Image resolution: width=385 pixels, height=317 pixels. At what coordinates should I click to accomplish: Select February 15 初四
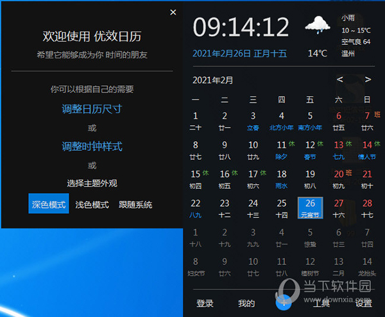point(196,180)
